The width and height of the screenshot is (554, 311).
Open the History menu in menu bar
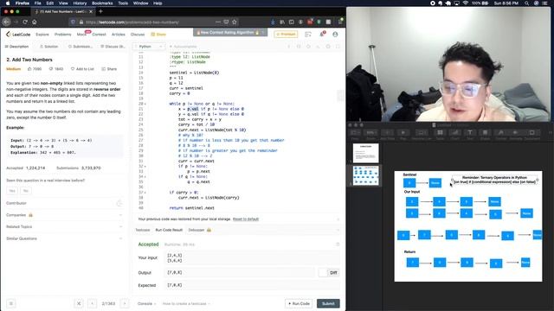point(80,3)
